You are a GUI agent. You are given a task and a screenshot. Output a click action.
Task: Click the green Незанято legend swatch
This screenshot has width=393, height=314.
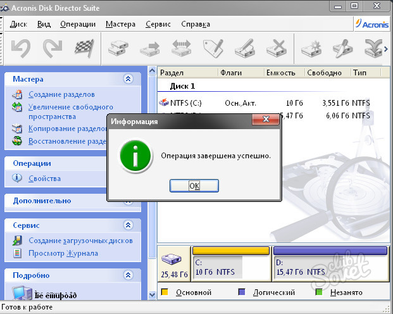[319, 292]
